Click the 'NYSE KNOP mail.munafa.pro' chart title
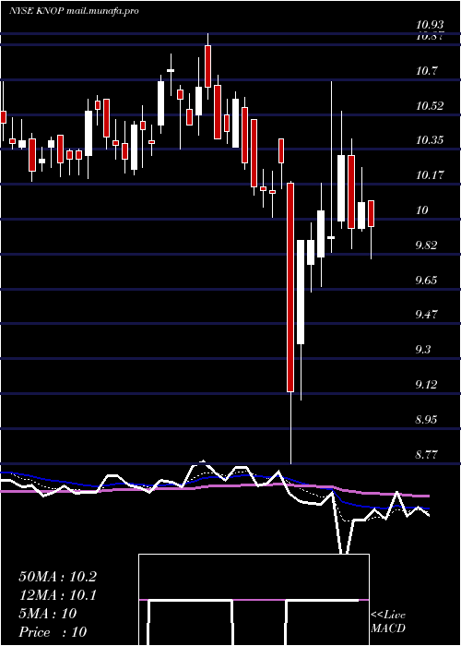The width and height of the screenshot is (461, 646). (74, 11)
